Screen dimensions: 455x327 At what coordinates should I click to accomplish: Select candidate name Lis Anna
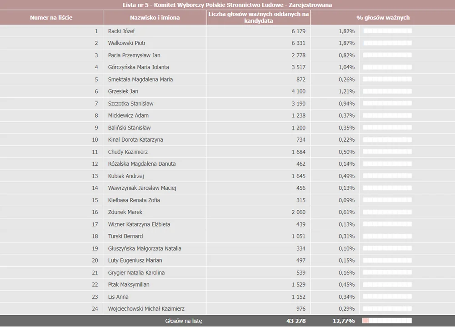tap(118, 297)
